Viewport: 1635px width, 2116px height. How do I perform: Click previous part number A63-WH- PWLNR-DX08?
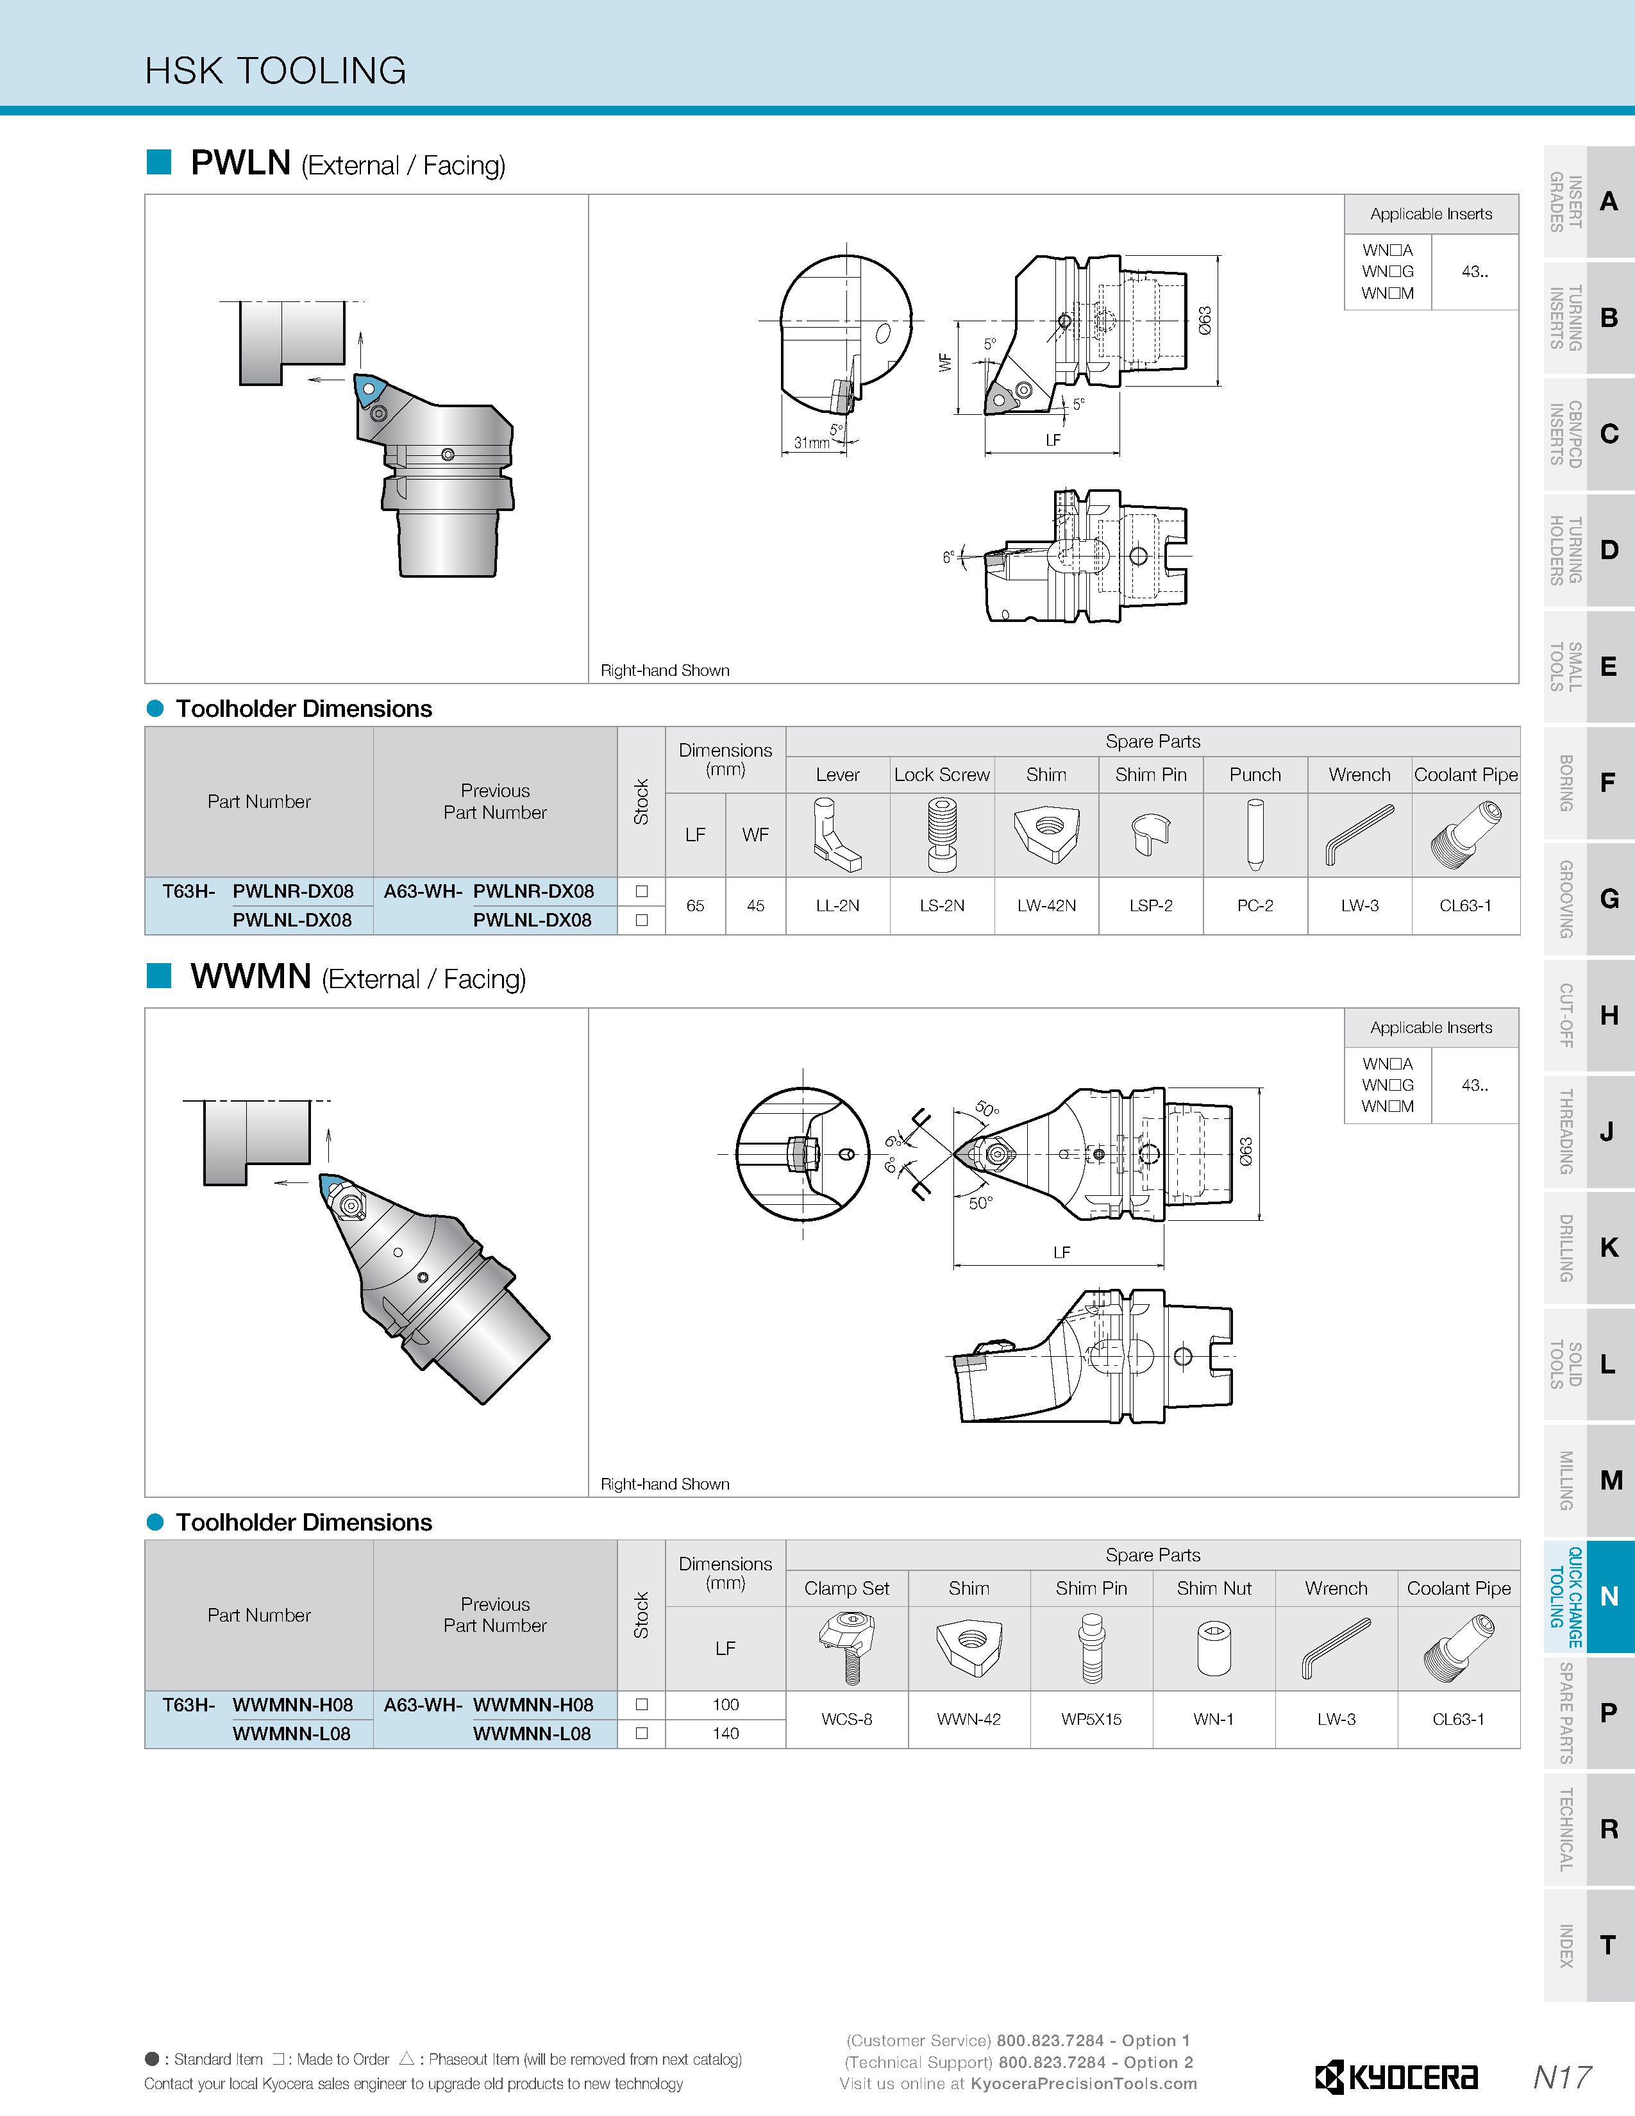(x=488, y=891)
